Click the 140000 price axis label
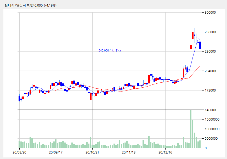227x159 pixels. pyautogui.click(x=210, y=110)
